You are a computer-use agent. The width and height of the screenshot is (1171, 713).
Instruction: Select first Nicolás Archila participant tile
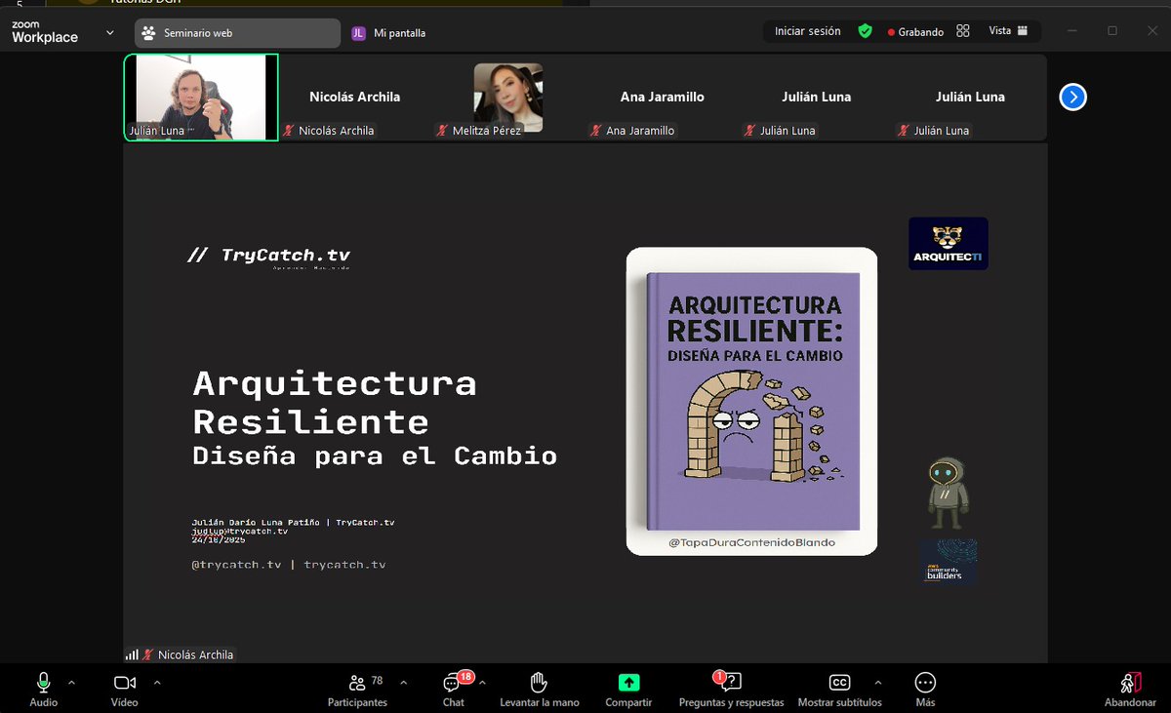(x=355, y=98)
